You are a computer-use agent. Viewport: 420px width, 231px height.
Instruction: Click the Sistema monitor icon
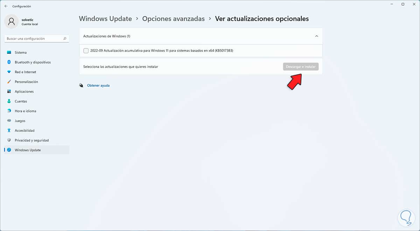[9, 53]
